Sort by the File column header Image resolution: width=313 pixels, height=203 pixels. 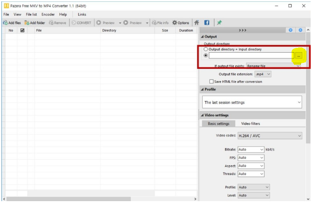[x=67, y=30]
